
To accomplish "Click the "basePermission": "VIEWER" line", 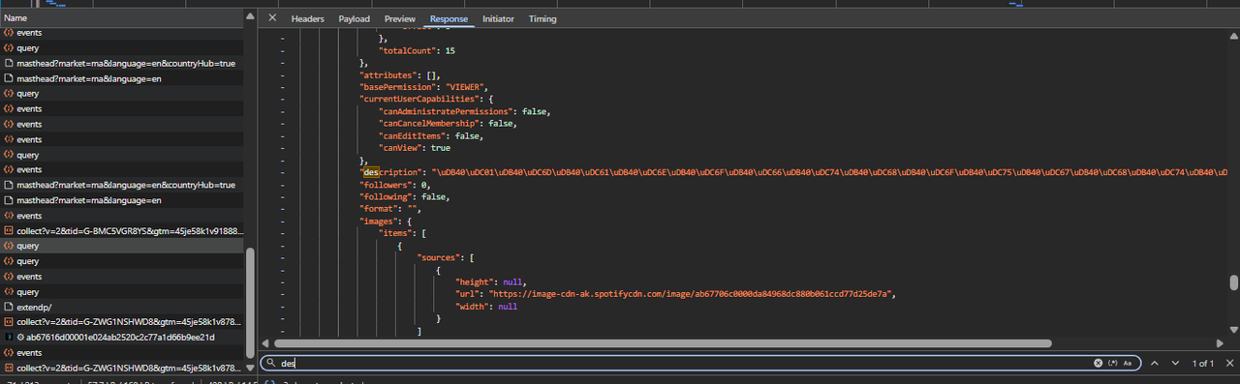I will [x=424, y=87].
